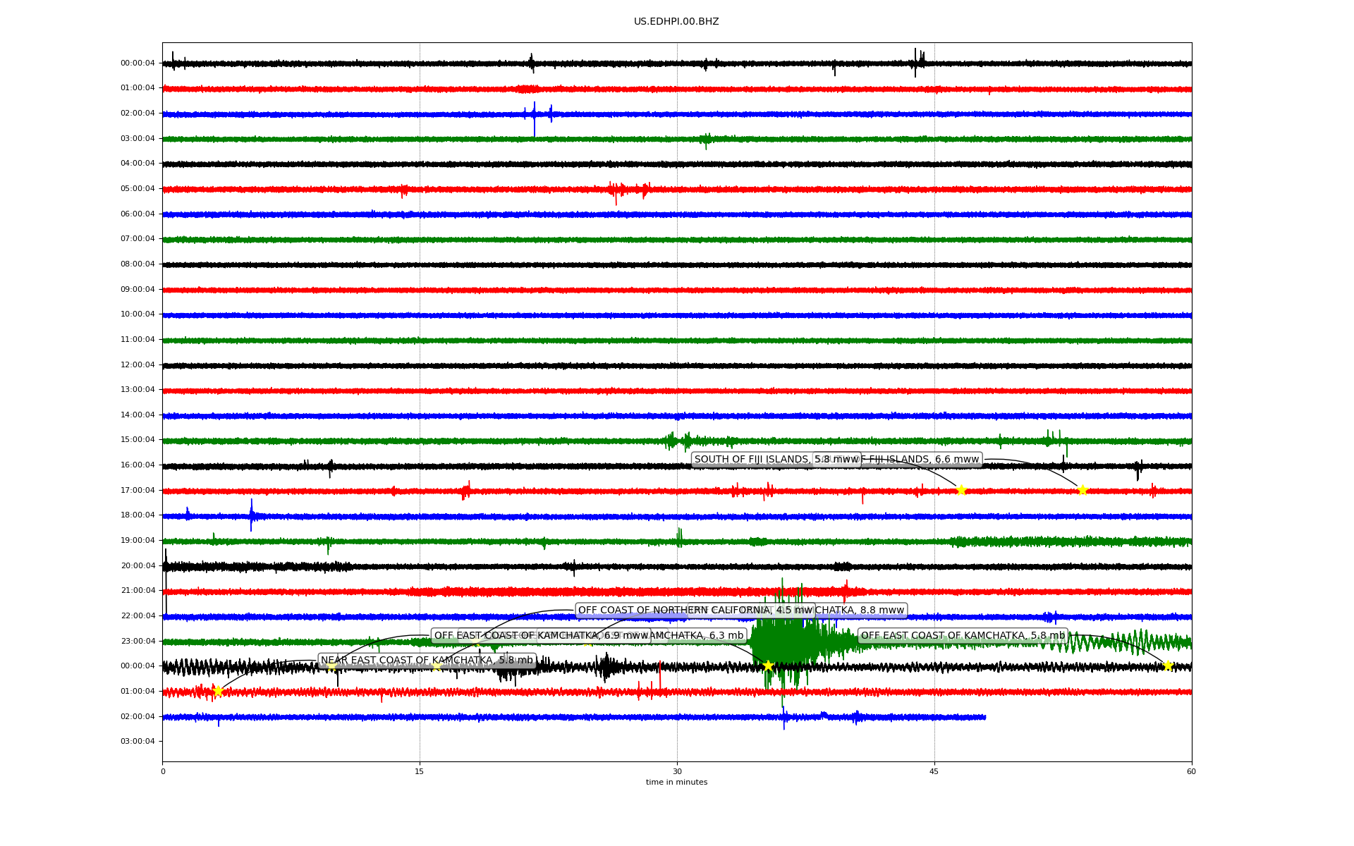Click the 08:00:04 time label
The height and width of the screenshot is (846, 1354).
coord(138,264)
